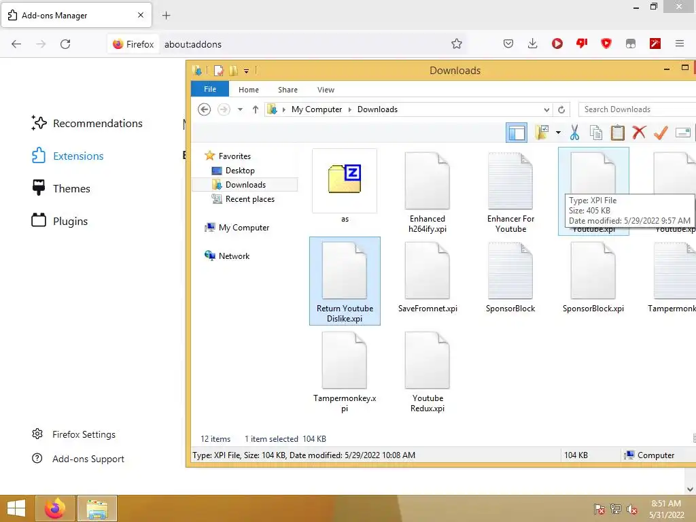696x522 pixels.
Task: Click the Save to Pocket icon
Action: pyautogui.click(x=508, y=43)
